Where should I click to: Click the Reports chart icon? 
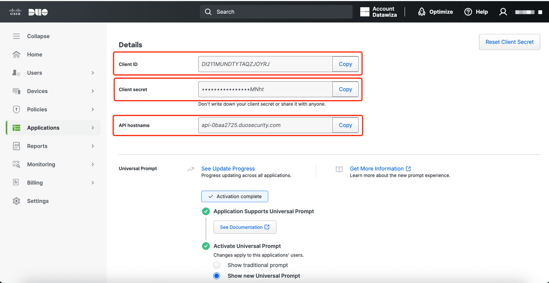[x=16, y=146]
